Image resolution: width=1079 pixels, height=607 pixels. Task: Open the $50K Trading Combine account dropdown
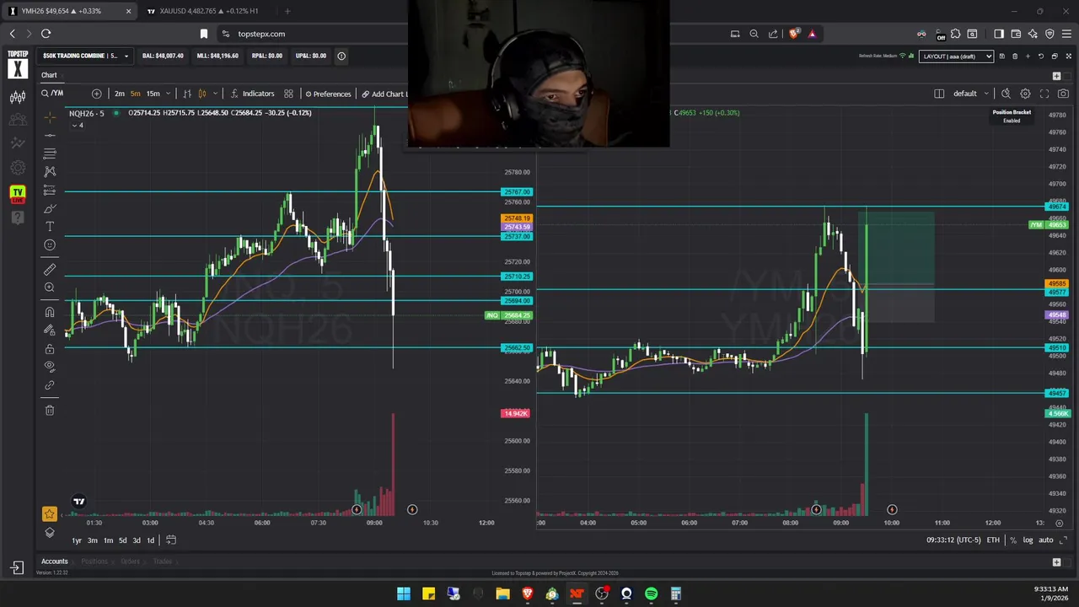[85, 56]
